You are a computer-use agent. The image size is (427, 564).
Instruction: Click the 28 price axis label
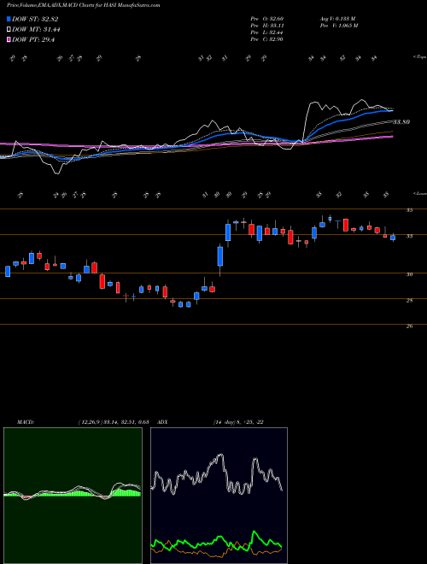tap(409, 300)
